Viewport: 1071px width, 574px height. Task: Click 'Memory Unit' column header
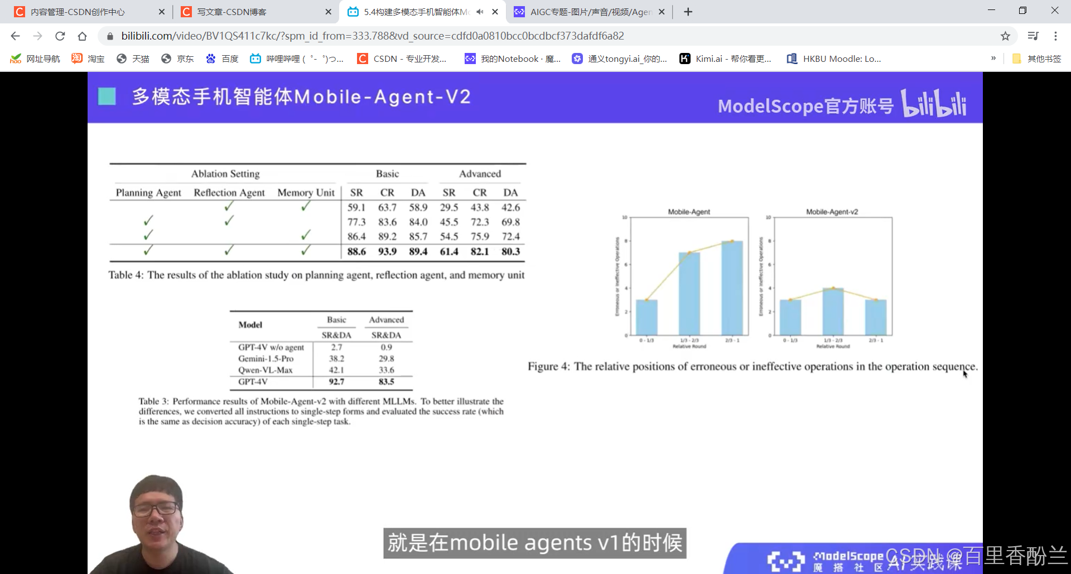tap(306, 193)
